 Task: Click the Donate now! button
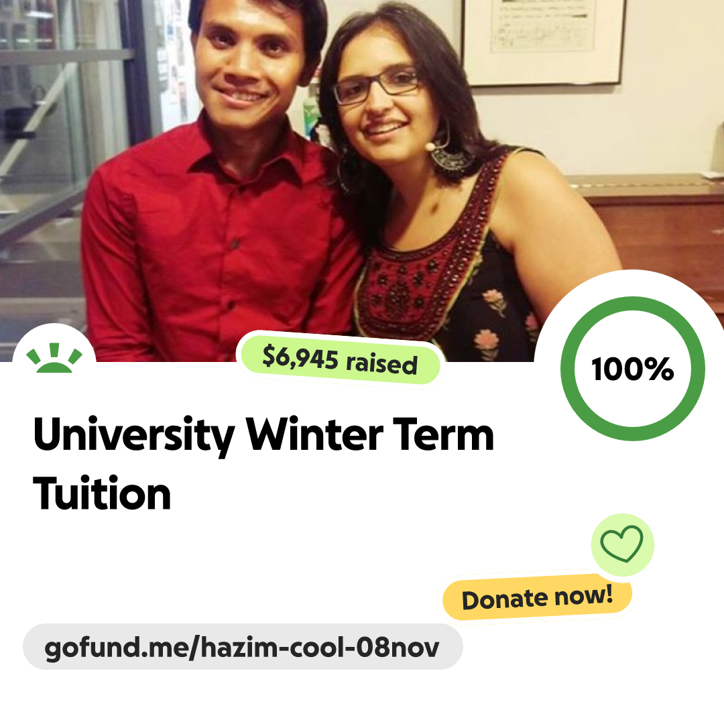[x=537, y=597]
